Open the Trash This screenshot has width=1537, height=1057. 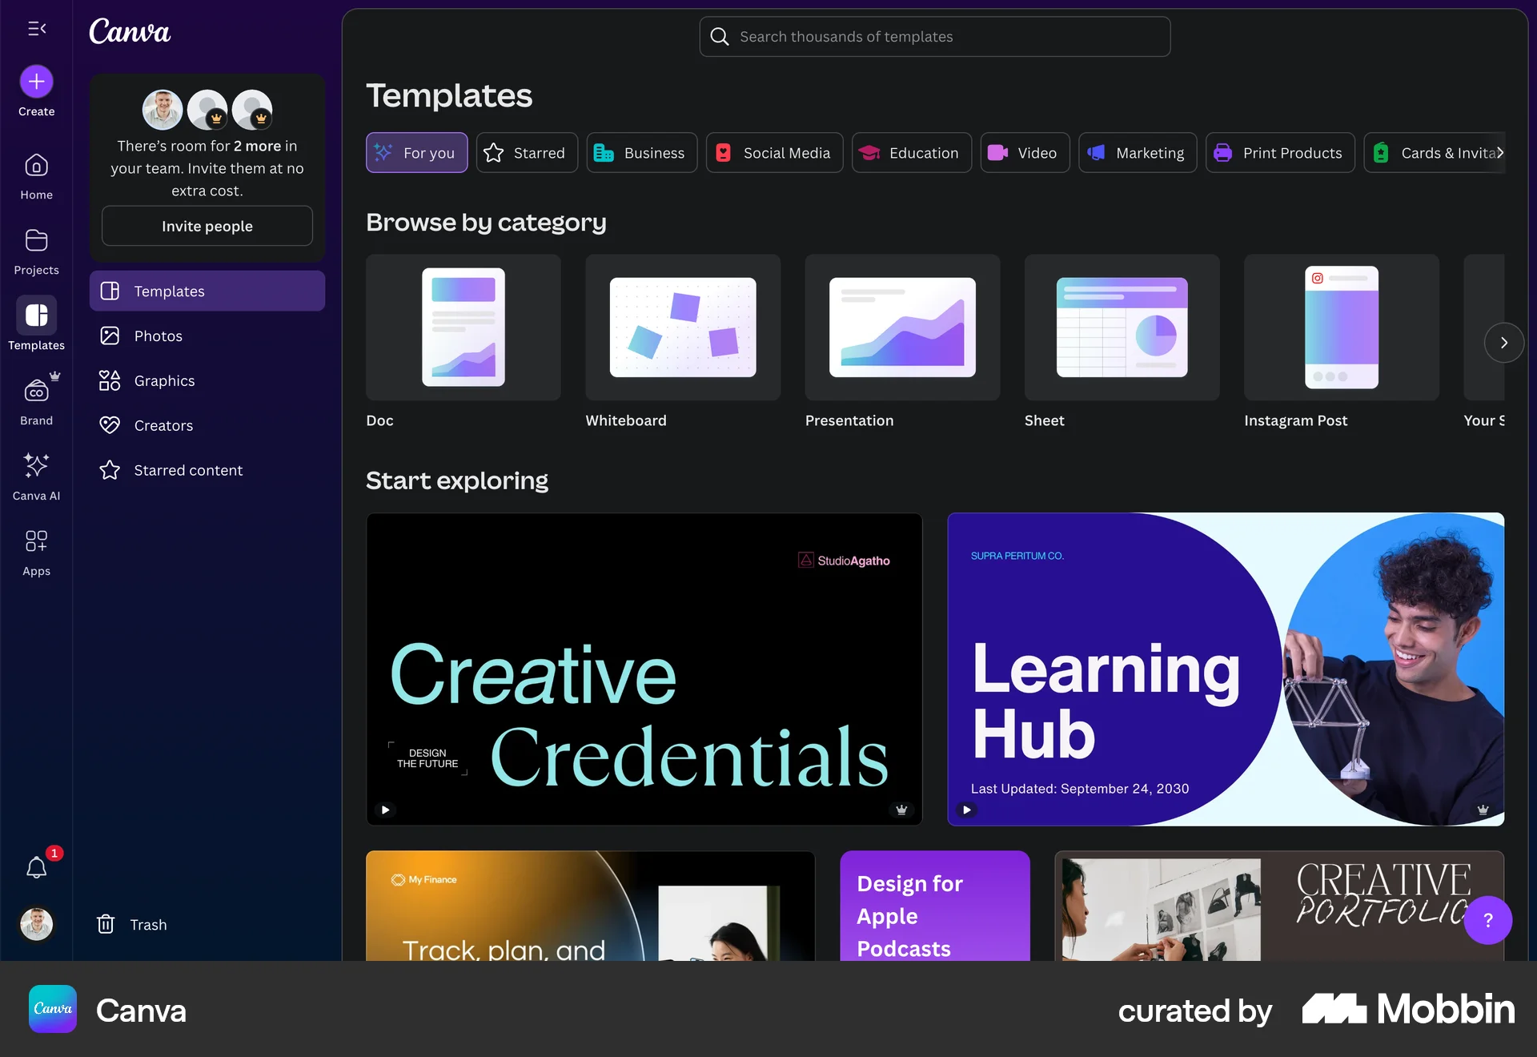132,923
